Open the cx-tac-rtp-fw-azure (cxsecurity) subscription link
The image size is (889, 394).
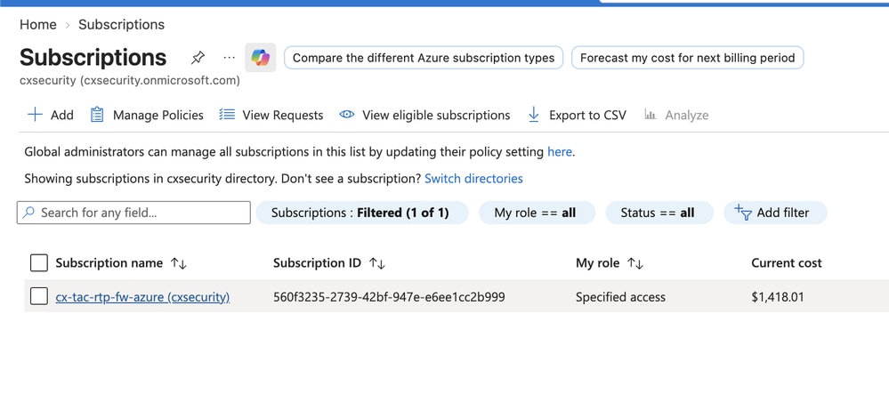point(142,296)
